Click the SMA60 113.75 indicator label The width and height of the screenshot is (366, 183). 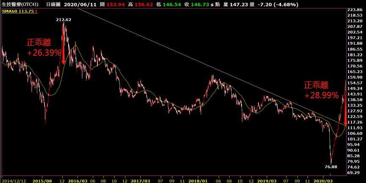(x=18, y=11)
